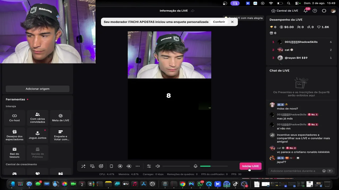
Task: Click the Adicionar origem button
Action: click(38, 89)
